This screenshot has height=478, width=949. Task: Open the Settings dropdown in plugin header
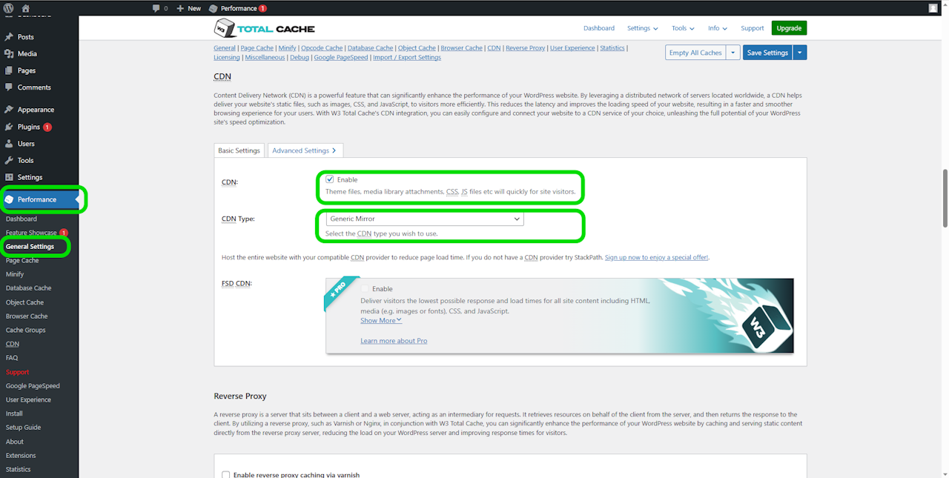coord(642,28)
